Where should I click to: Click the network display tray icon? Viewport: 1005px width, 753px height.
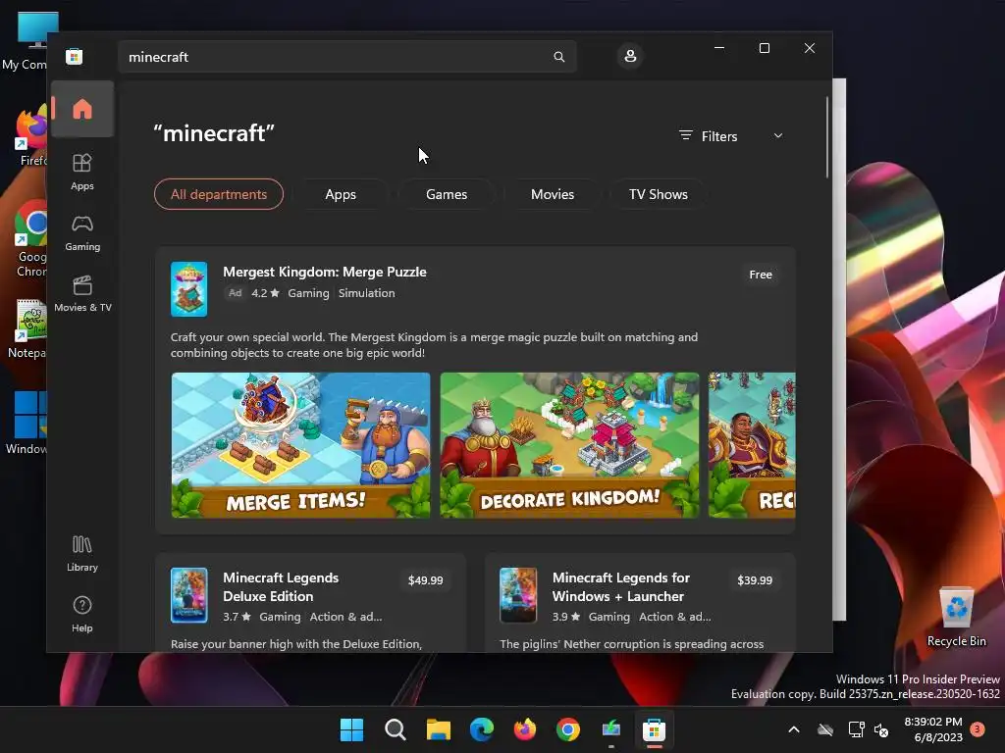[x=856, y=729]
